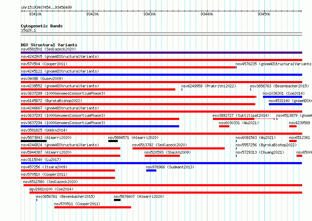This screenshot has width=312, height=221.
Task: Click the black nsv5873943 (Almarri2020) bar
Action: 34,141
